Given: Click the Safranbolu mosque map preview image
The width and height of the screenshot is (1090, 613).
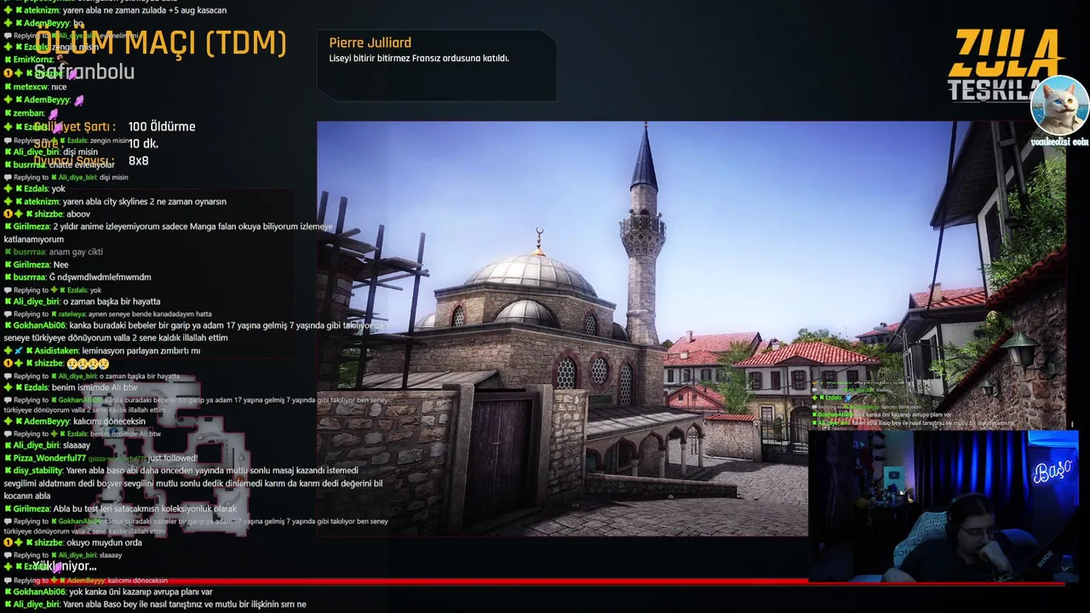Looking at the screenshot, I should 691,328.
